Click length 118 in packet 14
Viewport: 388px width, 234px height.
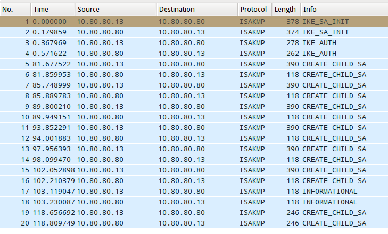tap(293, 160)
